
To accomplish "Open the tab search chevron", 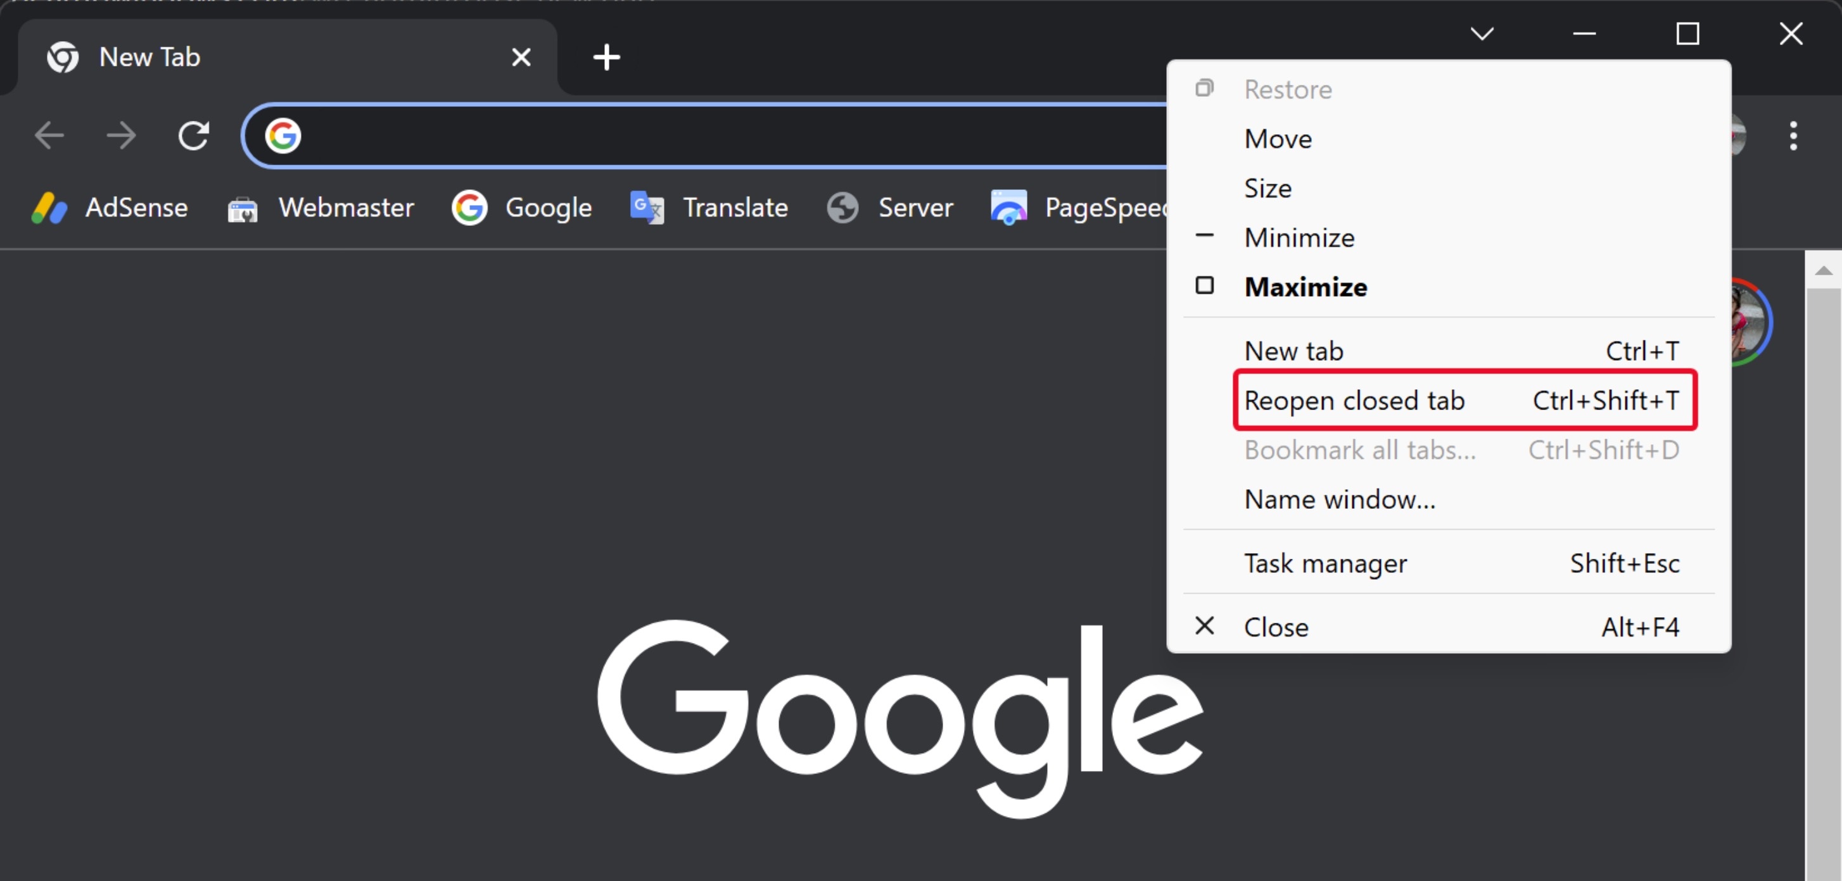I will click(1482, 34).
